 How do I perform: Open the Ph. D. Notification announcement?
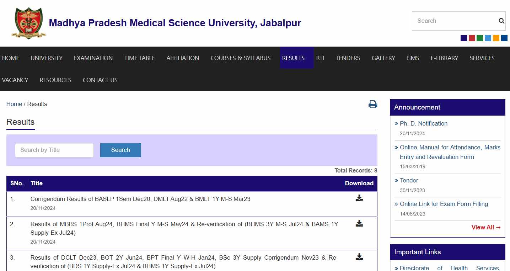click(x=424, y=123)
